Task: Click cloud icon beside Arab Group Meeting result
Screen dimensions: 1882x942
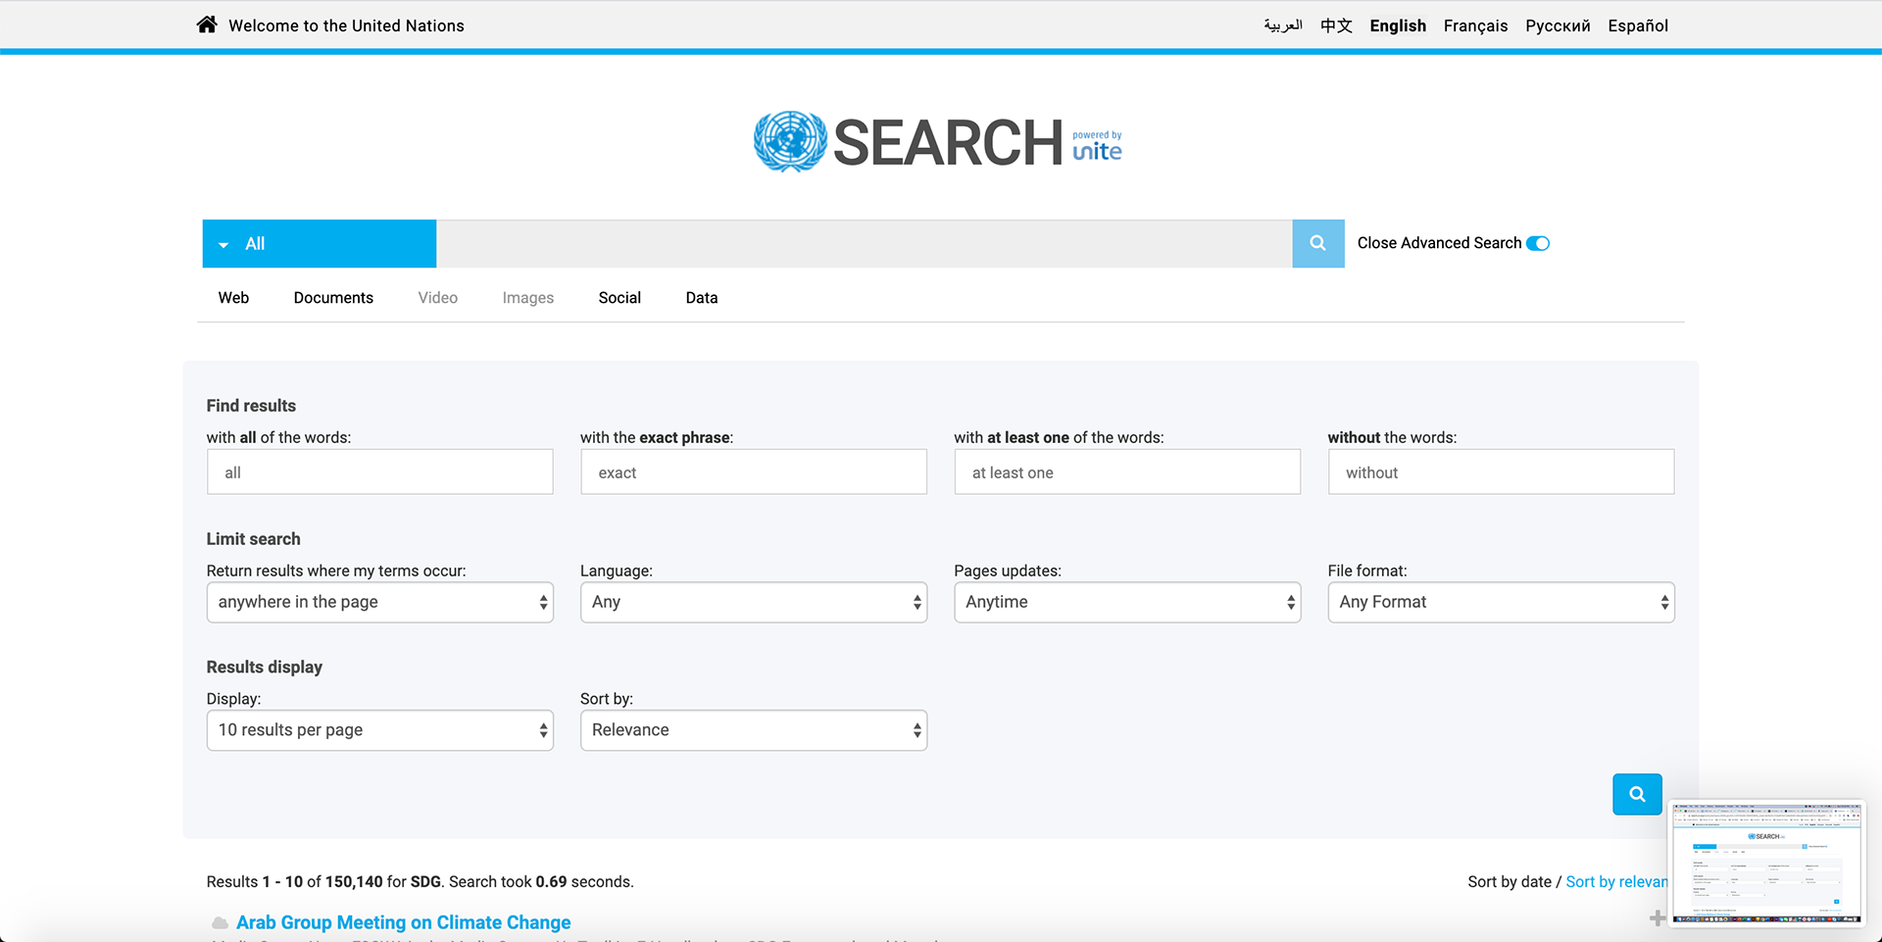Action: pyautogui.click(x=220, y=922)
